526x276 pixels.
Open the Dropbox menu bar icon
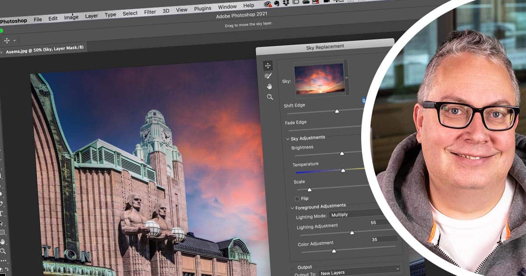(x=286, y=3)
